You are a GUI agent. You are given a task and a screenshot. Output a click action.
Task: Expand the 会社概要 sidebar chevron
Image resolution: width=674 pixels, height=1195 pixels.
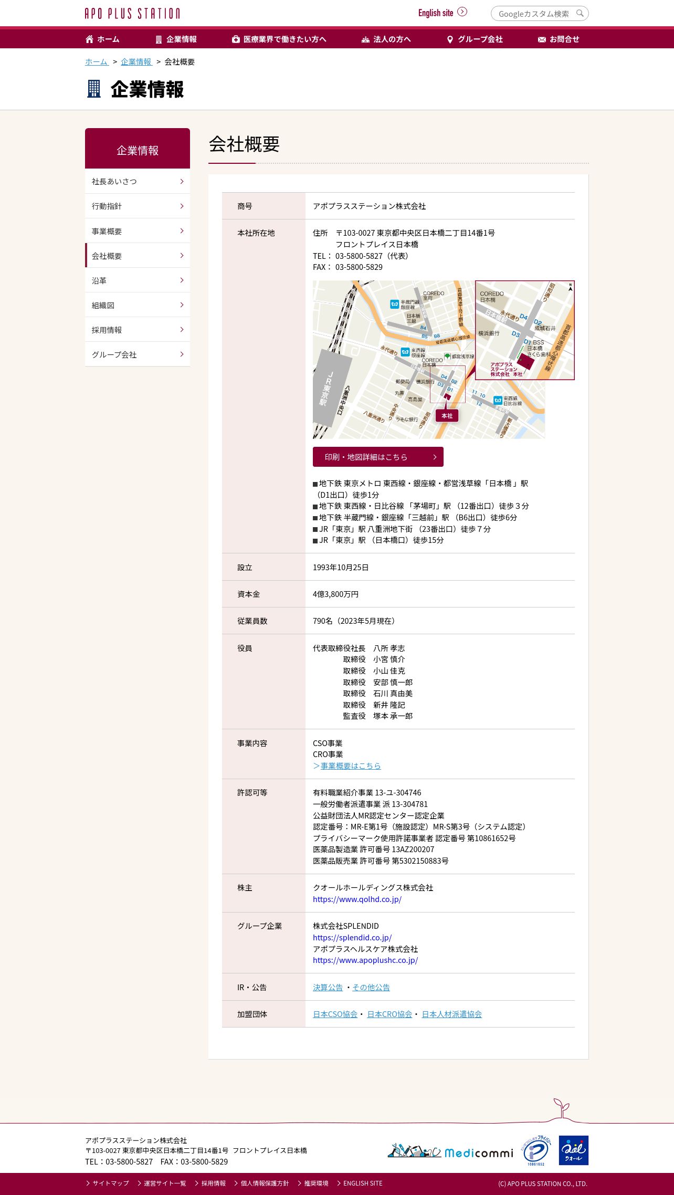(x=182, y=255)
